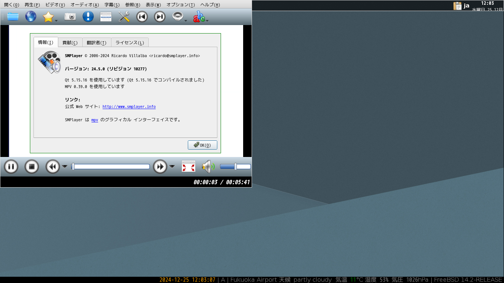This screenshot has width=504, height=283.
Task: Click the 2024-12-25 12:03:07 timestamp
Action: (x=187, y=280)
